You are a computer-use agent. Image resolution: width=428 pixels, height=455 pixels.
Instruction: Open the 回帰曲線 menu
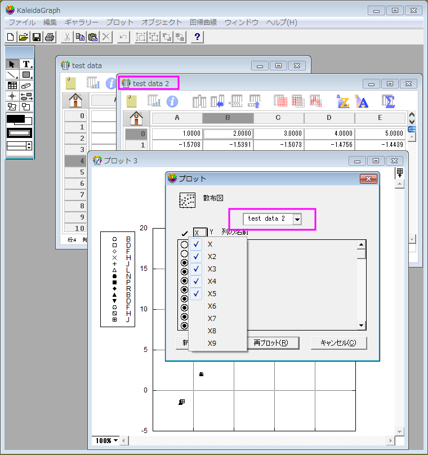[203, 23]
